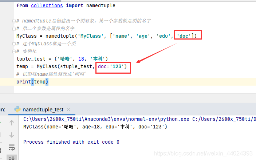Viewport: 256px width, 160px height.
Task: Click the 'age' field string in the list
Action: 143,36
